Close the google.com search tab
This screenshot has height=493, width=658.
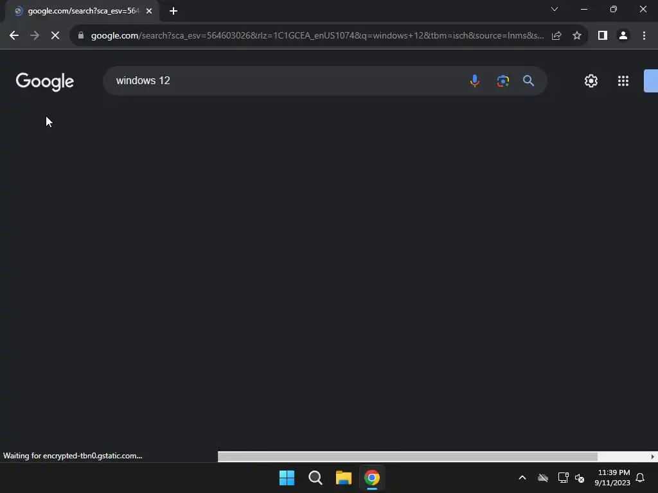(149, 11)
